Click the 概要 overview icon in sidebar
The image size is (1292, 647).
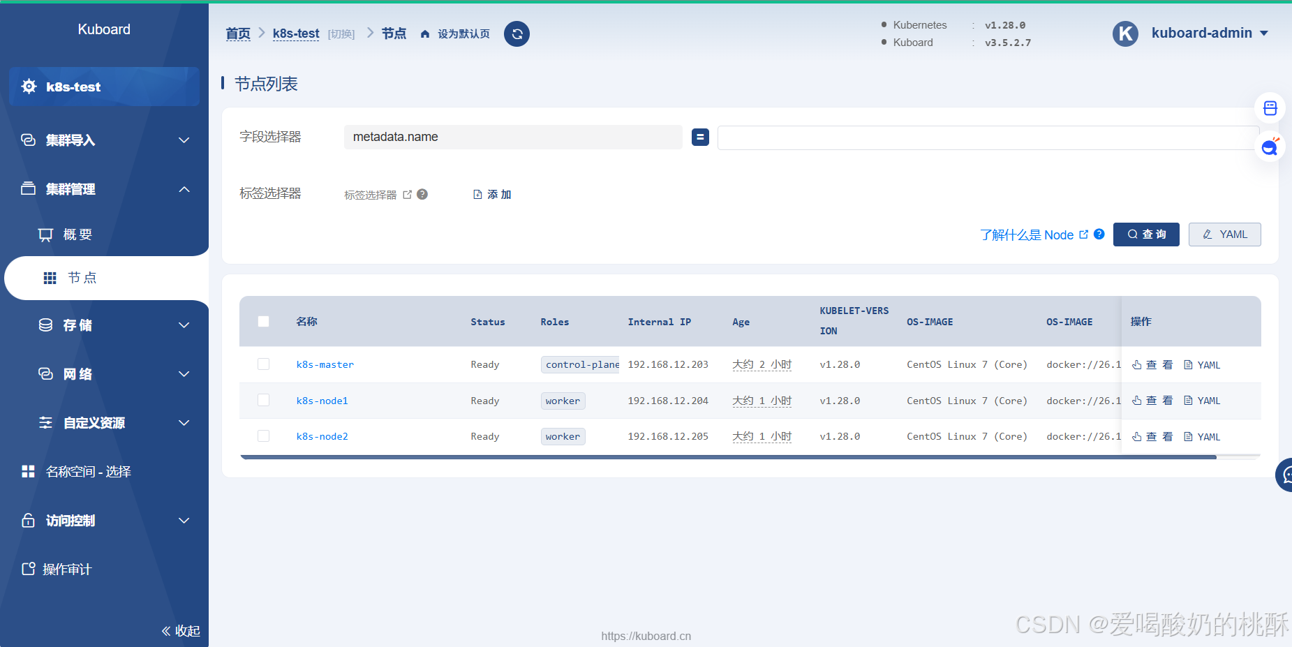coord(45,235)
